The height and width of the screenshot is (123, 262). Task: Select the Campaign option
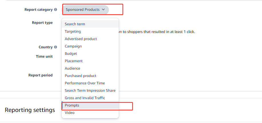point(73,46)
